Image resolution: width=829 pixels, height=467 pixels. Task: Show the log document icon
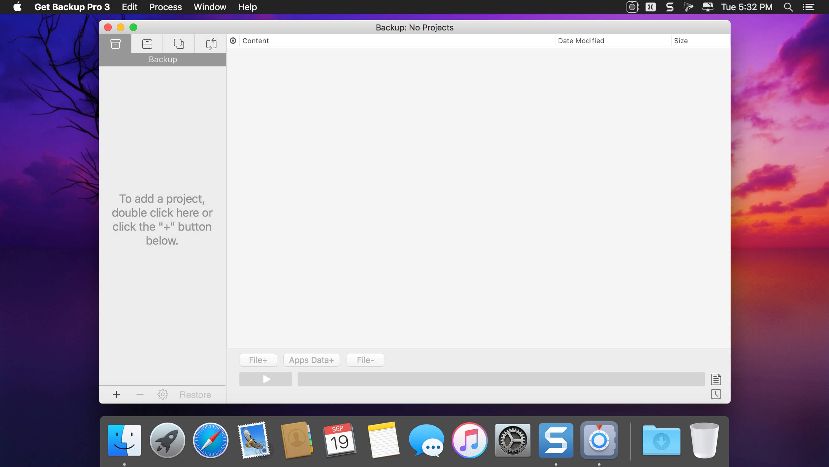coord(716,379)
